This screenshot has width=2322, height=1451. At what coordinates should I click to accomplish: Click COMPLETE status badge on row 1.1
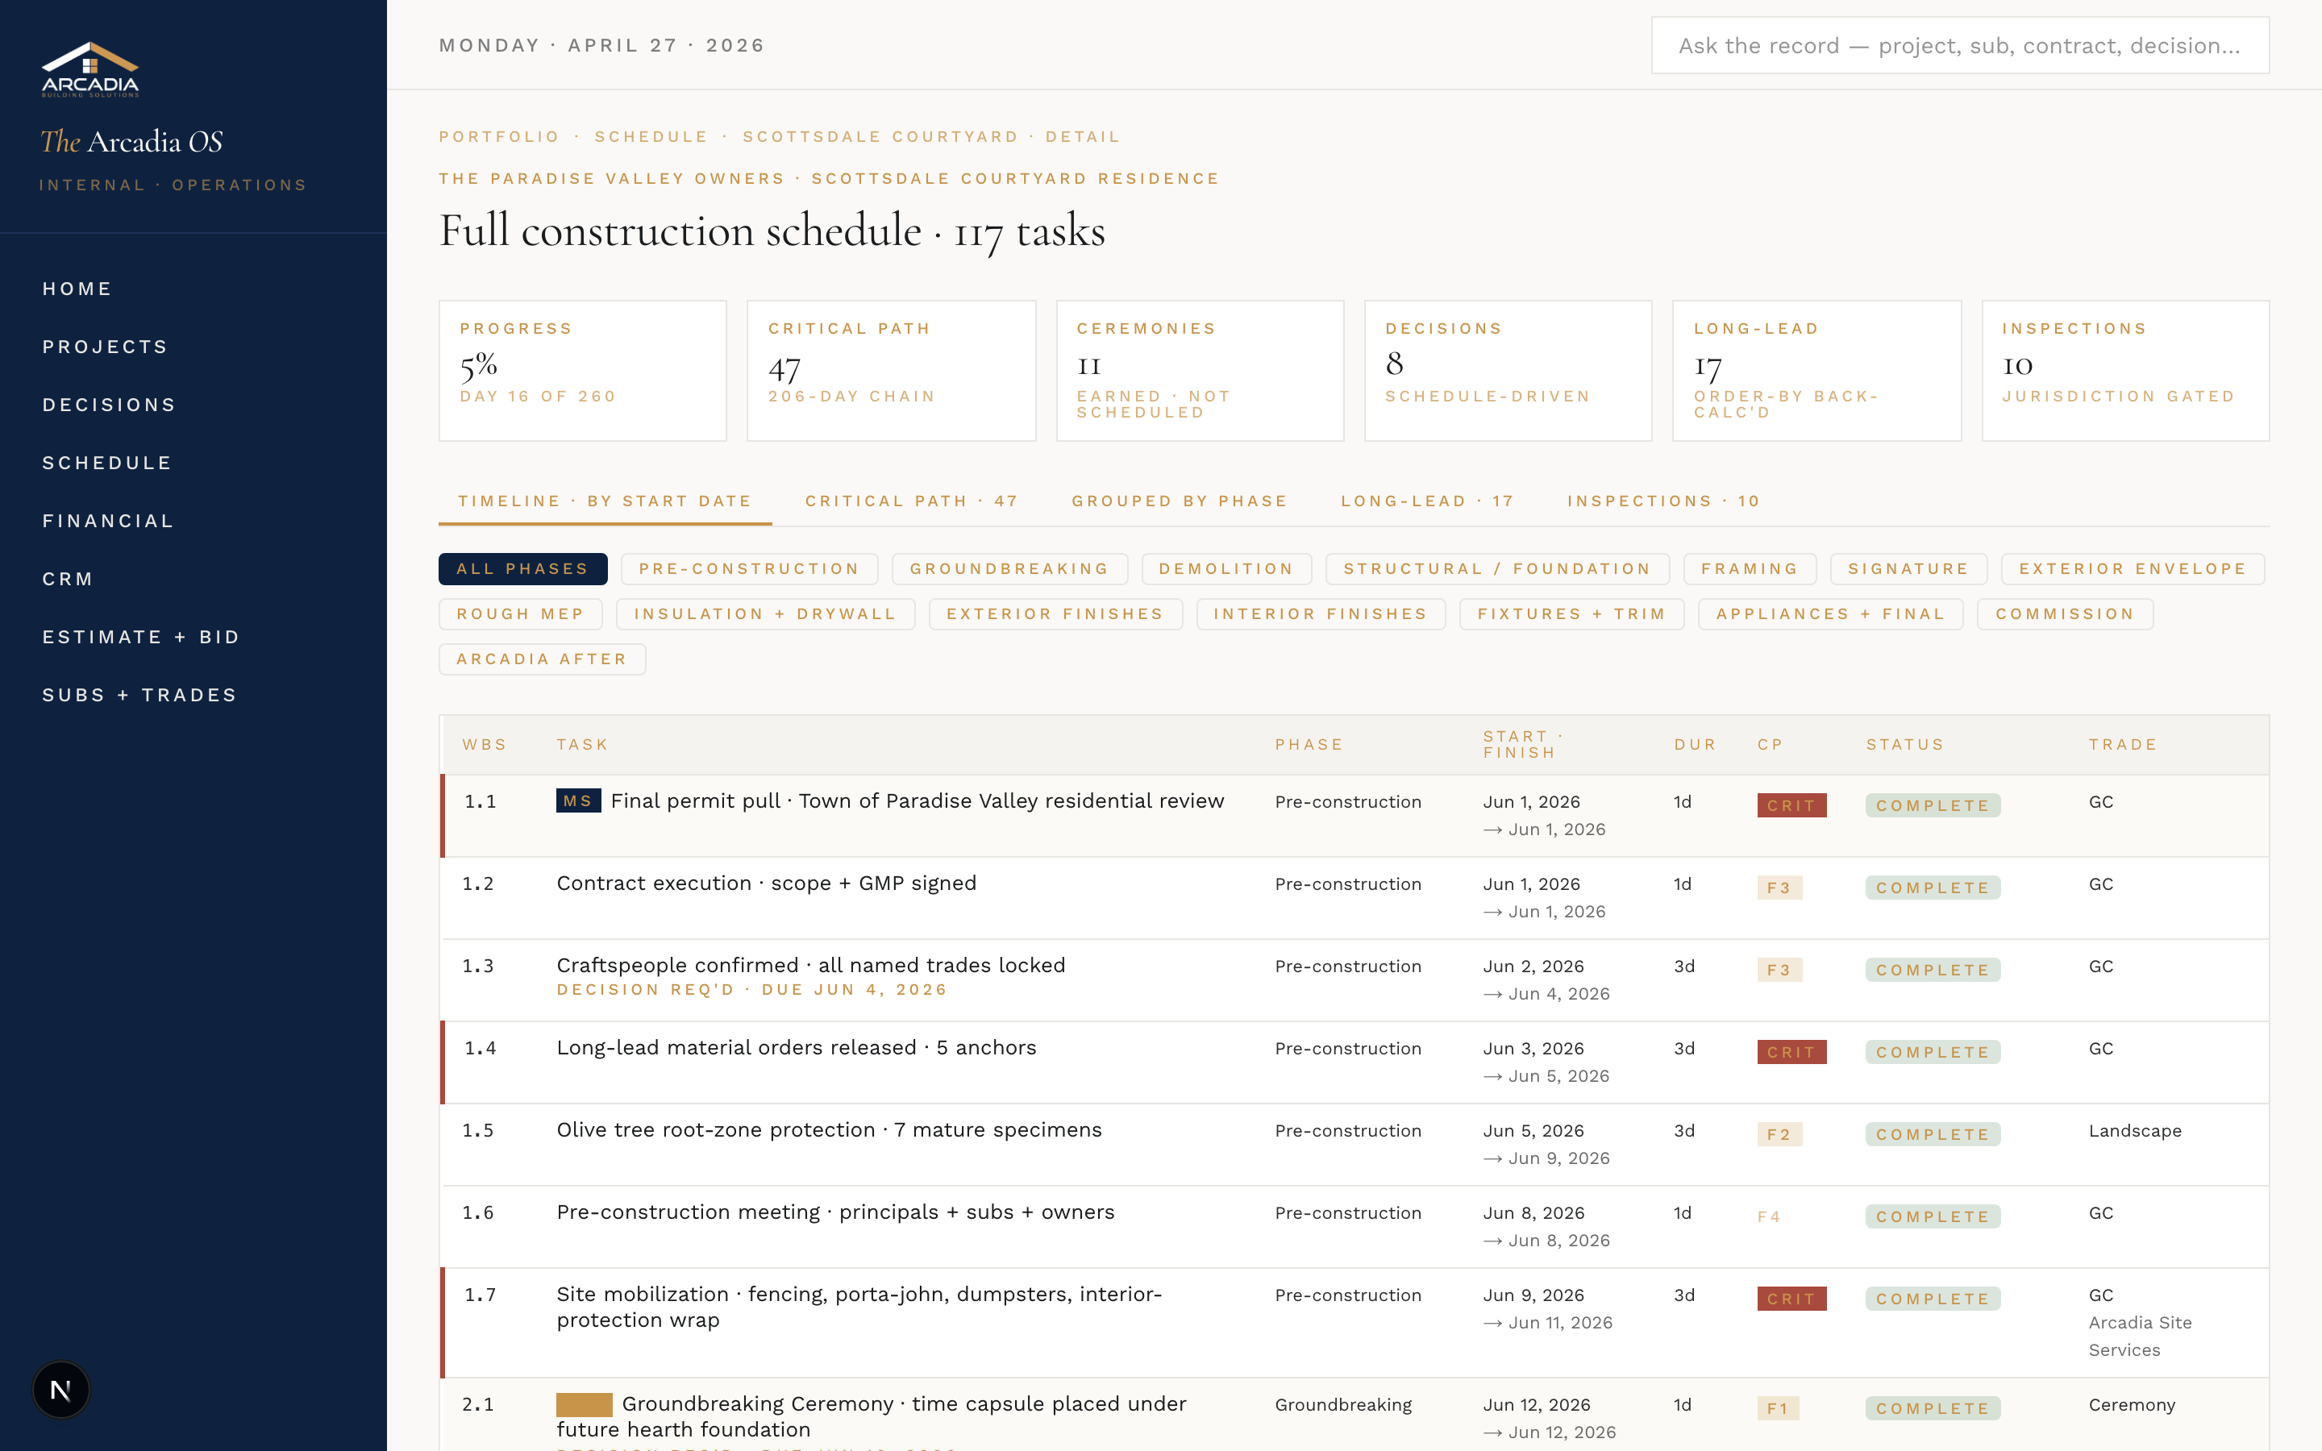(x=1933, y=805)
